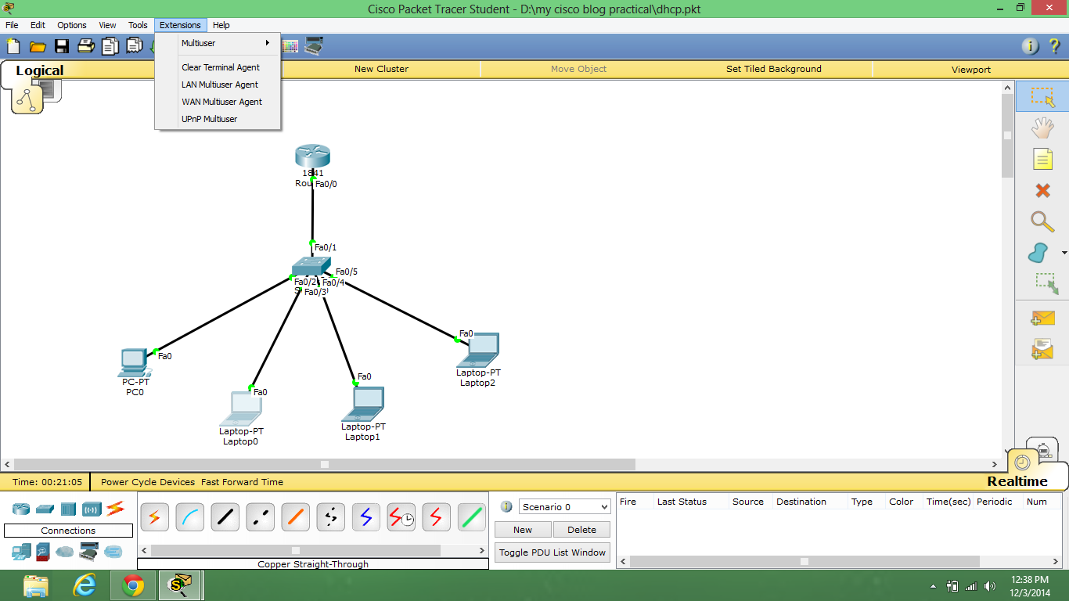Image resolution: width=1069 pixels, height=601 pixels.
Task: Open an existing file using folder icon
Action: (x=38, y=46)
